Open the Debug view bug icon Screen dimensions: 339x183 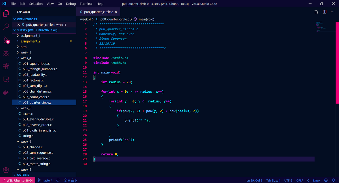(6, 53)
